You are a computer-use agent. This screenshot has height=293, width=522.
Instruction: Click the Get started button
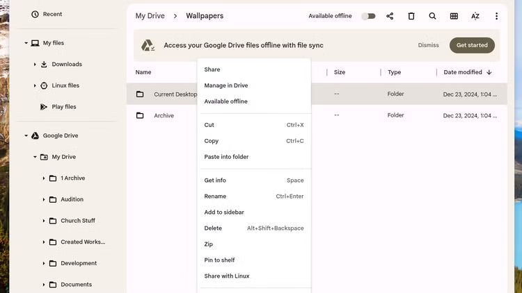472,45
